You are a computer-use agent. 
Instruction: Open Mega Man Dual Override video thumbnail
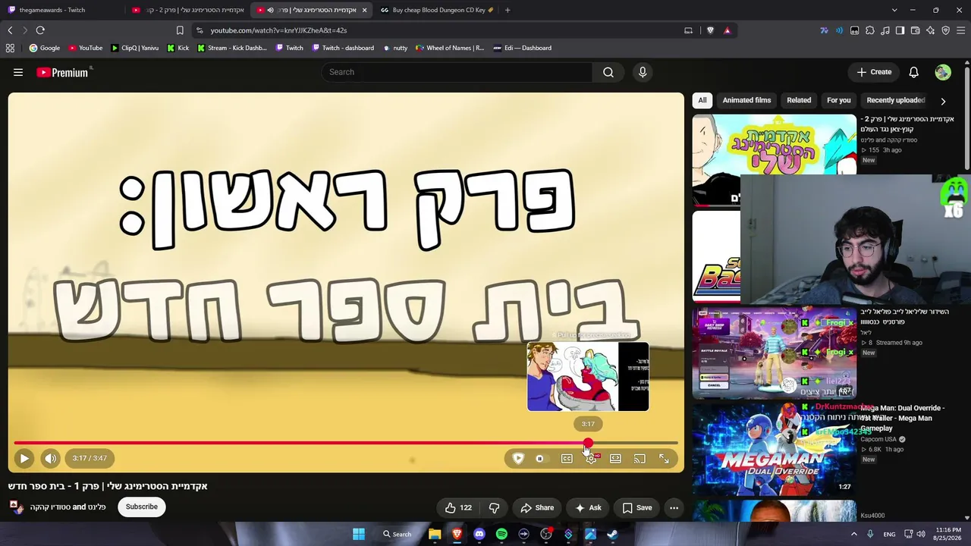click(x=774, y=449)
